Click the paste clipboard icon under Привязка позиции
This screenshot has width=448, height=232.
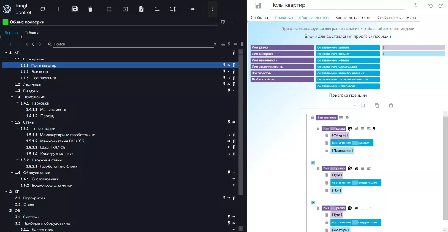point(391,105)
